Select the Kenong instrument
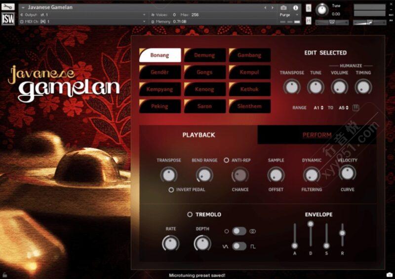The width and height of the screenshot is (395, 279). pos(205,89)
